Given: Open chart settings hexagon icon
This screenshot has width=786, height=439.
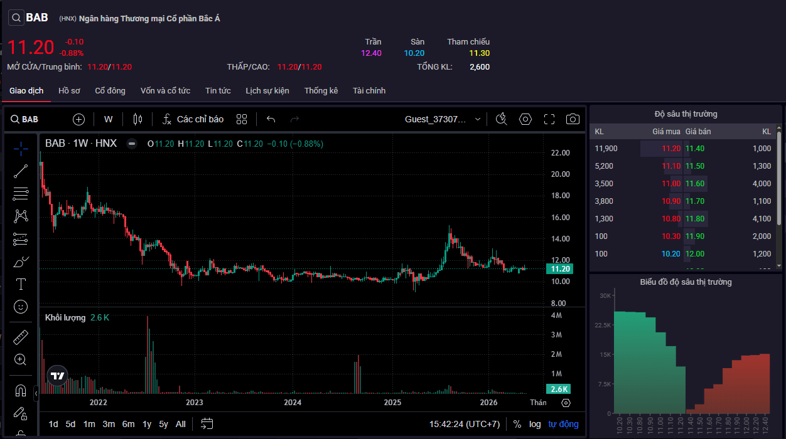Looking at the screenshot, I should (x=525, y=119).
